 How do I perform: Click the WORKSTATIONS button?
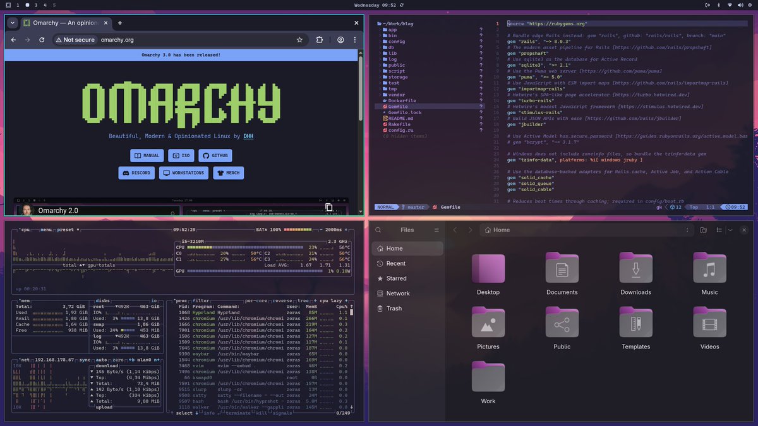pos(184,173)
